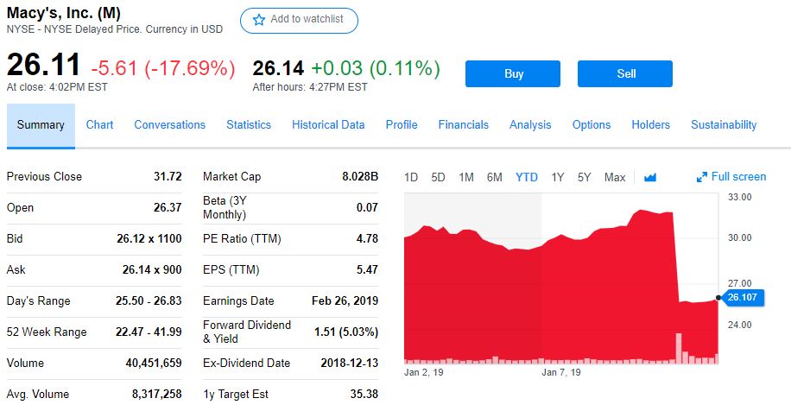This screenshot has width=791, height=411.
Task: Click the Full screen expand arrows icon
Action: pos(701,177)
